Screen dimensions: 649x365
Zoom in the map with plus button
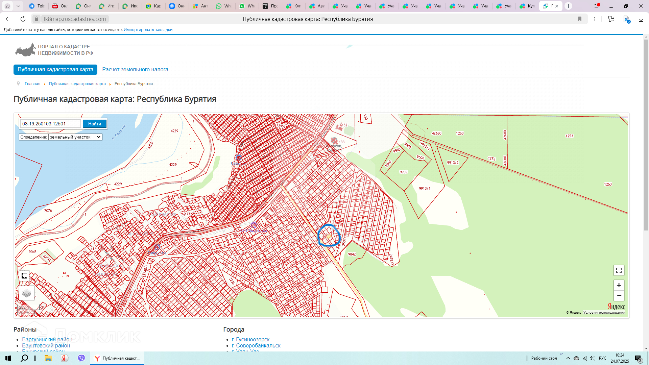click(619, 285)
